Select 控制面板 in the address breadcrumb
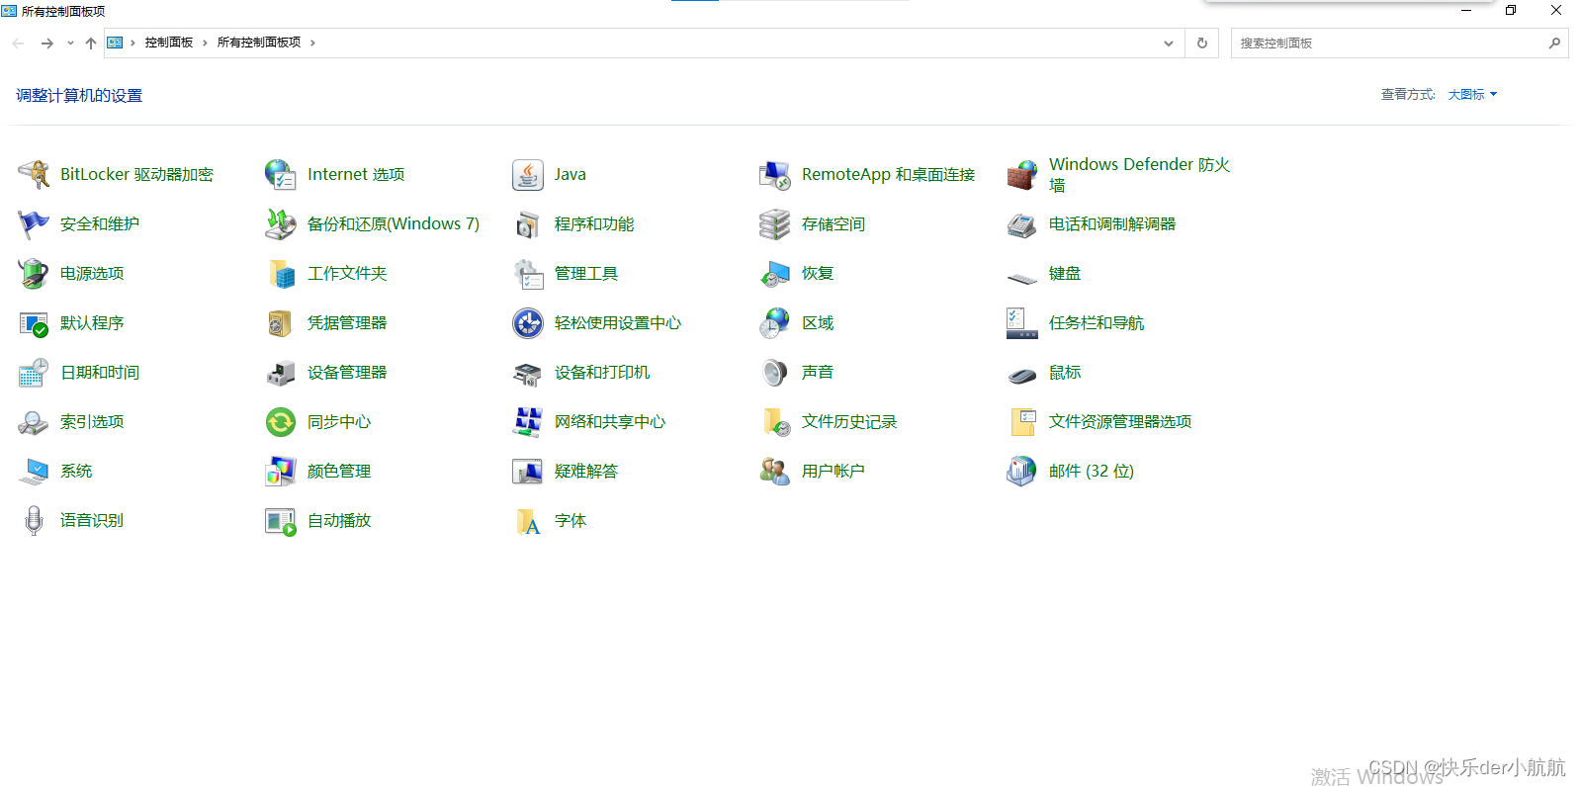The height and width of the screenshot is (786, 1581). pos(169,43)
